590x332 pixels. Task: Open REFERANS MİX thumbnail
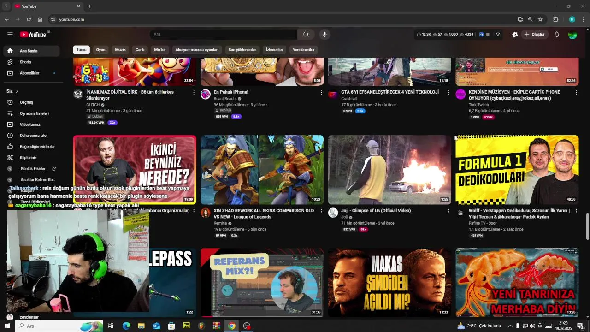tap(262, 283)
